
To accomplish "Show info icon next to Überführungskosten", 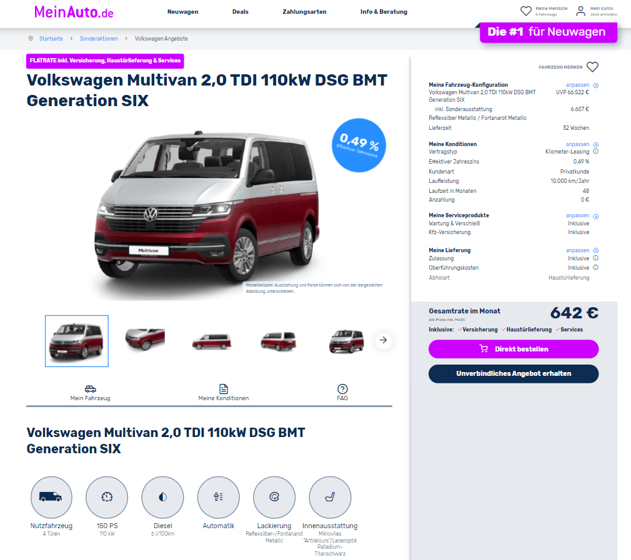I will 596,267.
